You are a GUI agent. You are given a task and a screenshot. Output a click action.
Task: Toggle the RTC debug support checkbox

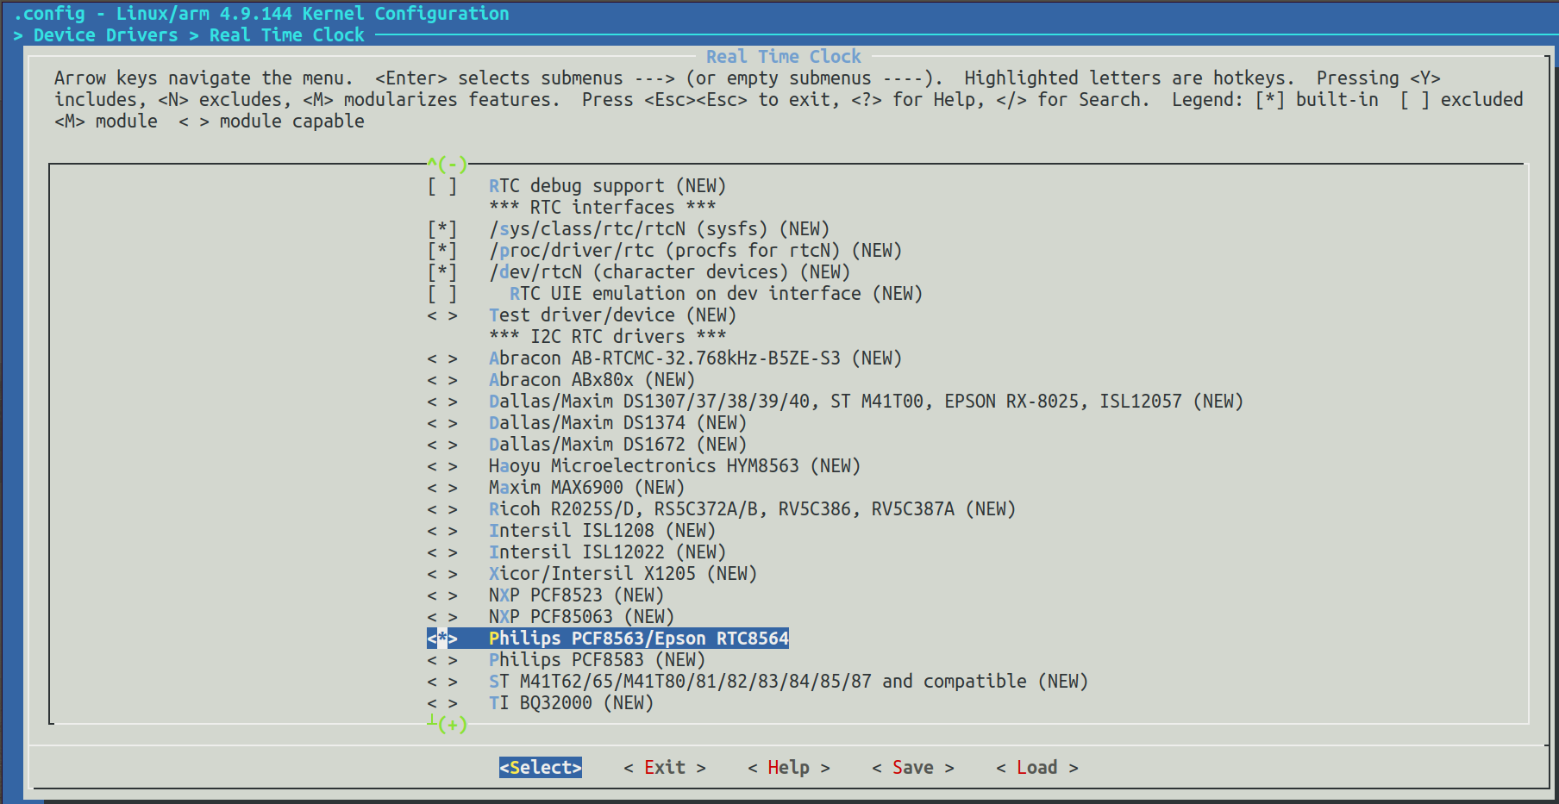(x=442, y=186)
